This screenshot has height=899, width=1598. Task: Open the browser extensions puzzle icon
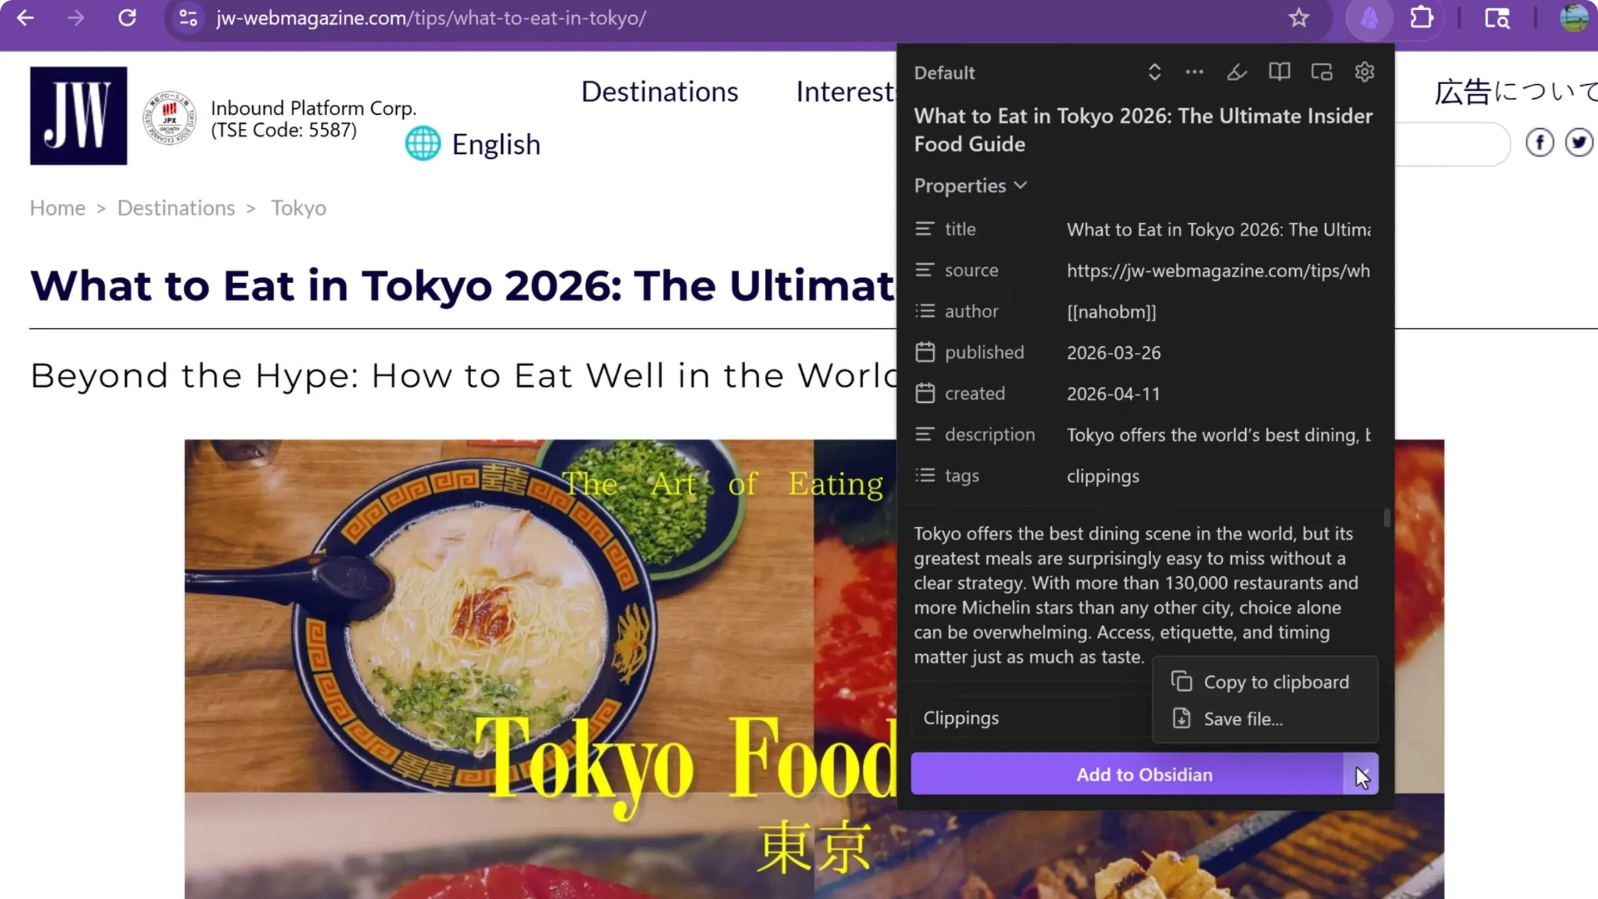coord(1421,18)
